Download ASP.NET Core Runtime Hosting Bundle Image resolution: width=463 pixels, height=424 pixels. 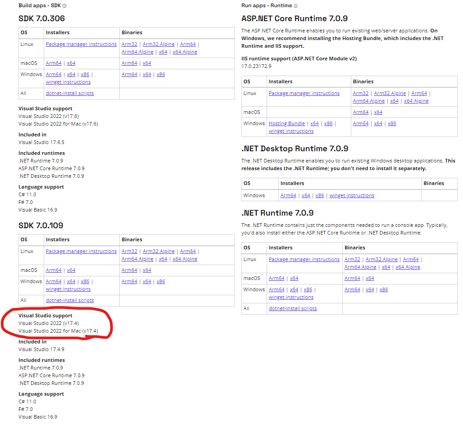[x=287, y=123]
